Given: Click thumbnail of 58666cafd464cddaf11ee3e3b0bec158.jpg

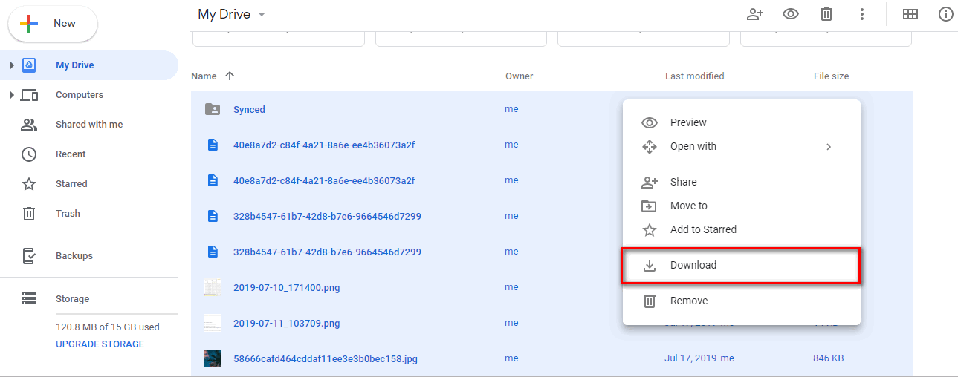Looking at the screenshot, I should (x=213, y=358).
